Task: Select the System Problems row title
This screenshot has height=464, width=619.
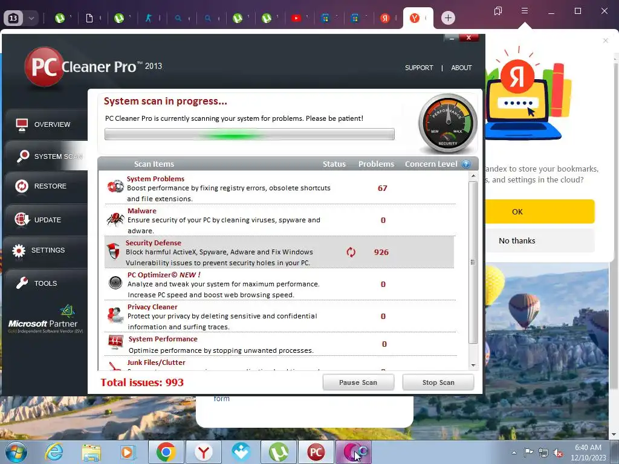Action: point(155,179)
